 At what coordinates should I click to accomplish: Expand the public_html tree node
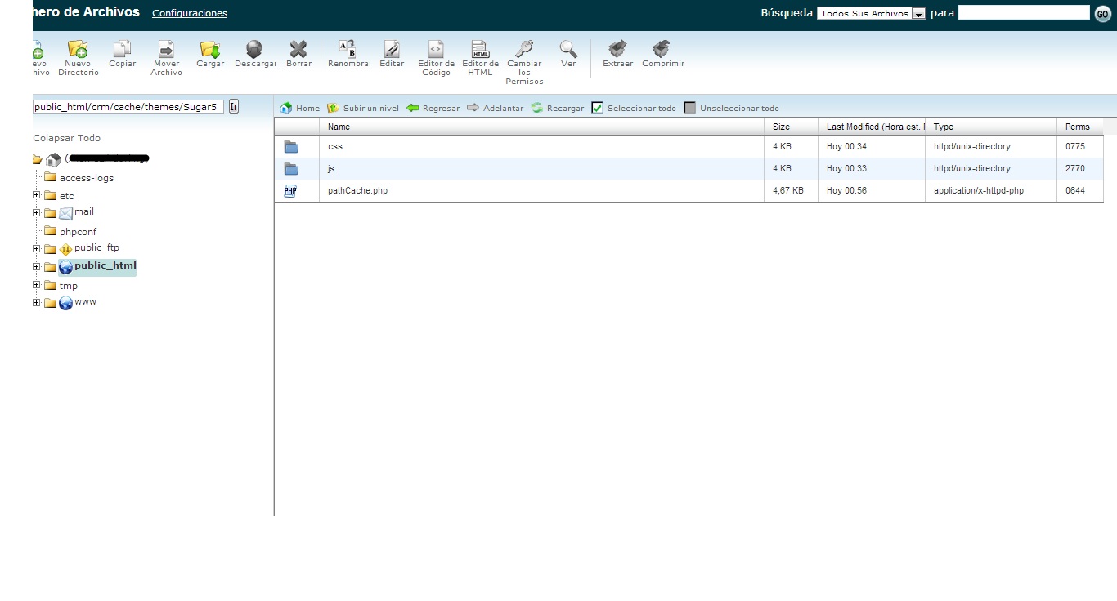[x=36, y=267]
